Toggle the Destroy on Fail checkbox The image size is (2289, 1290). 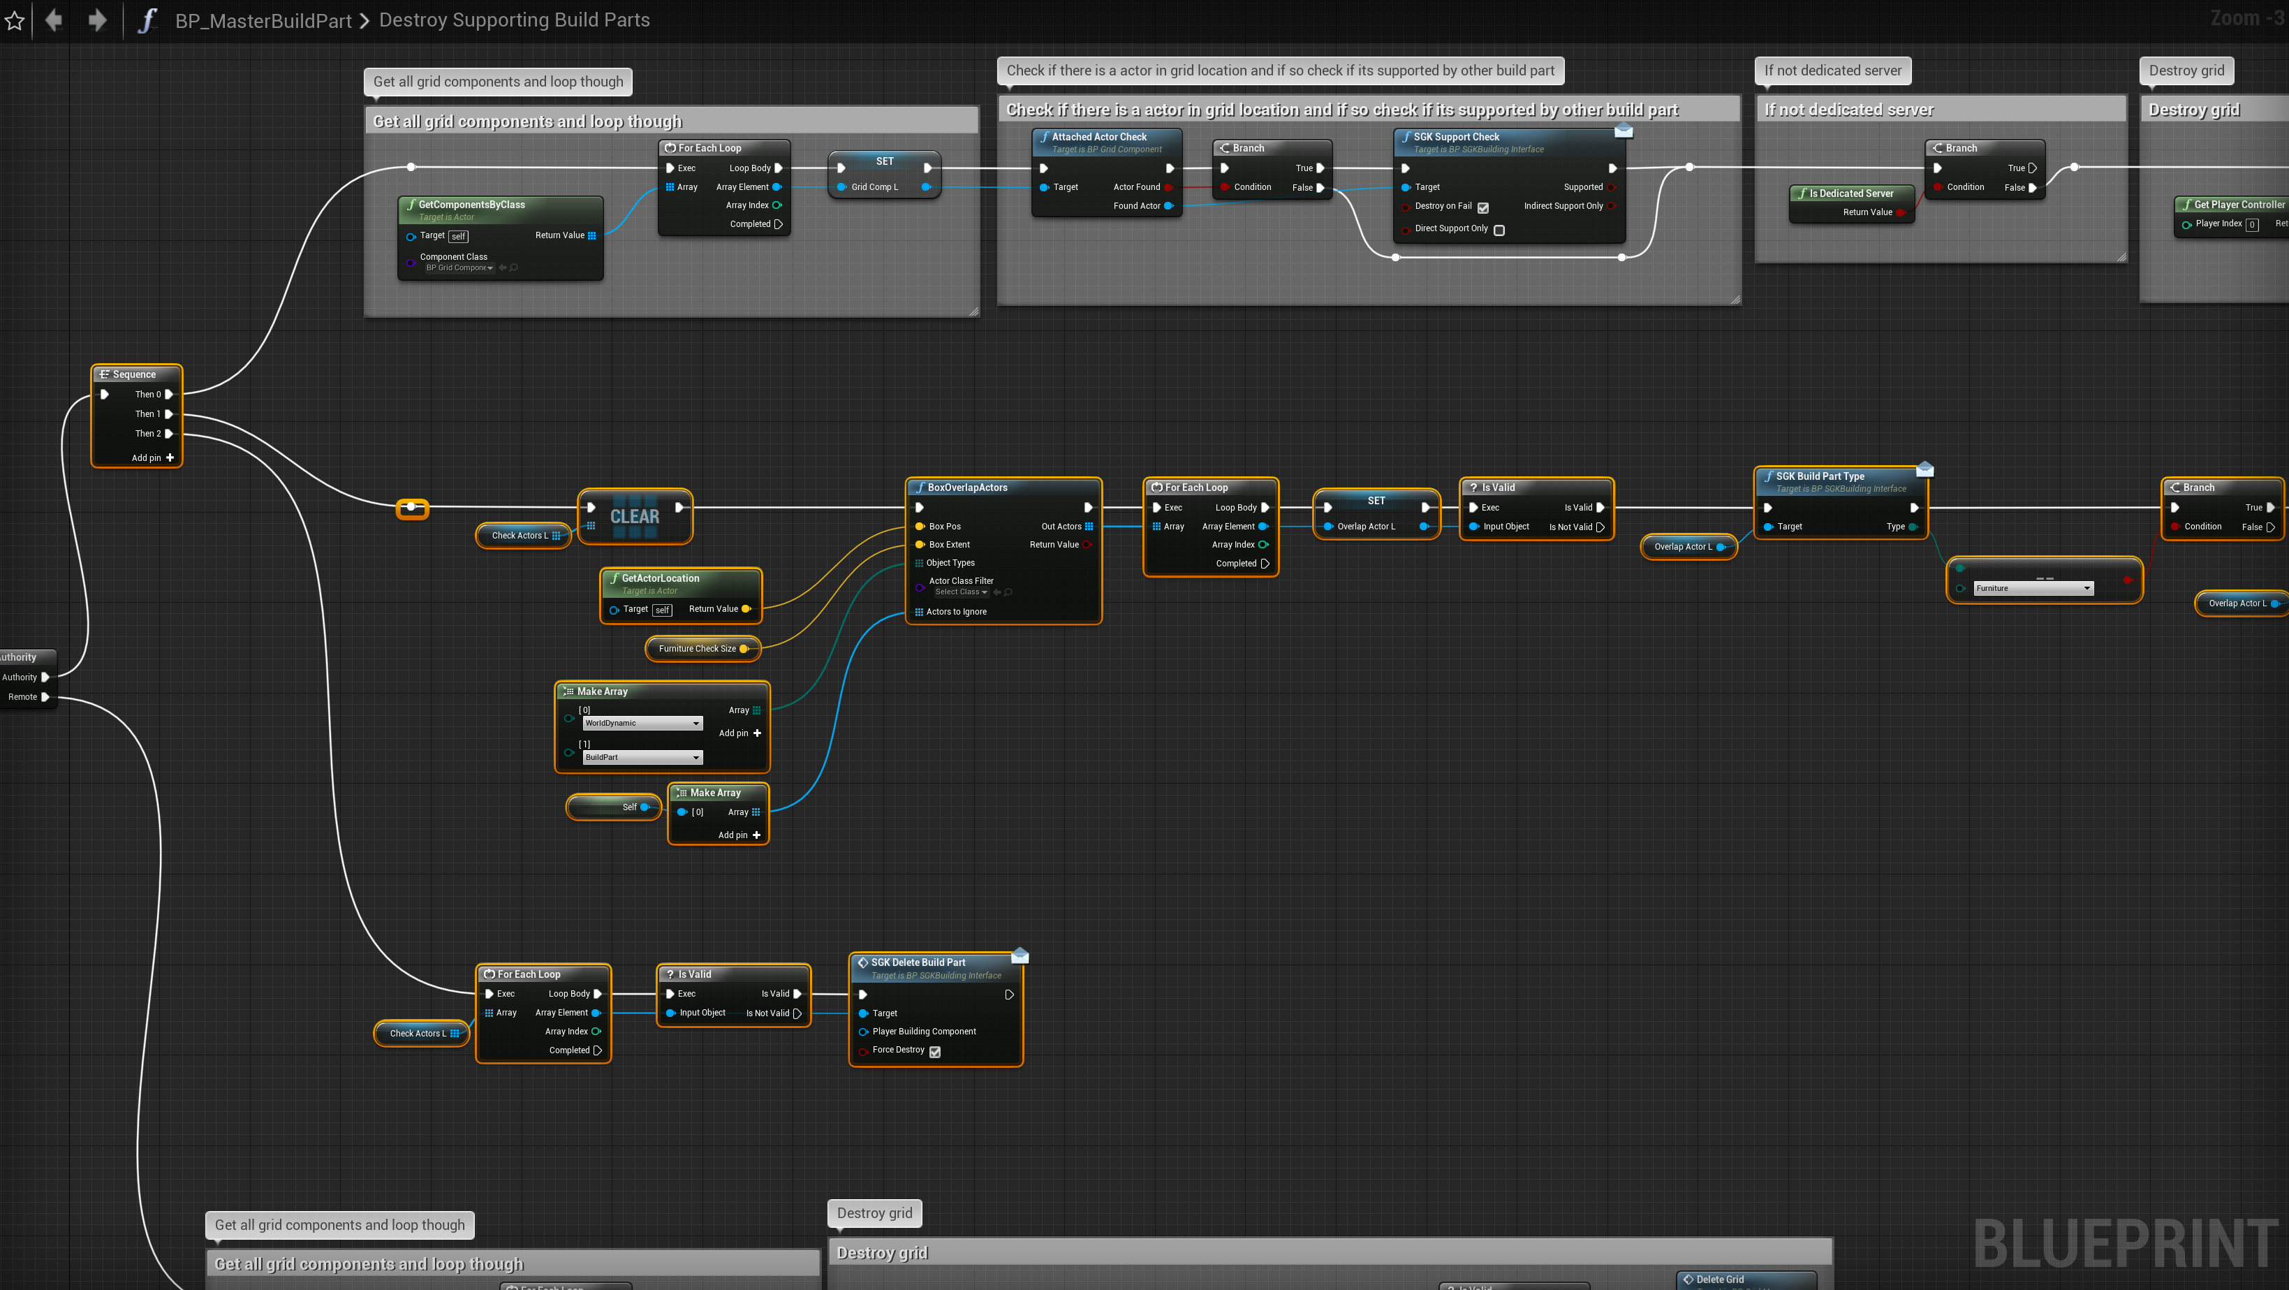point(1483,207)
